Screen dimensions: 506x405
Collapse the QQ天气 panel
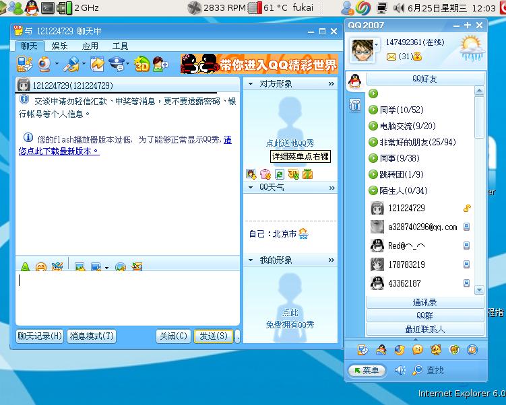251,187
